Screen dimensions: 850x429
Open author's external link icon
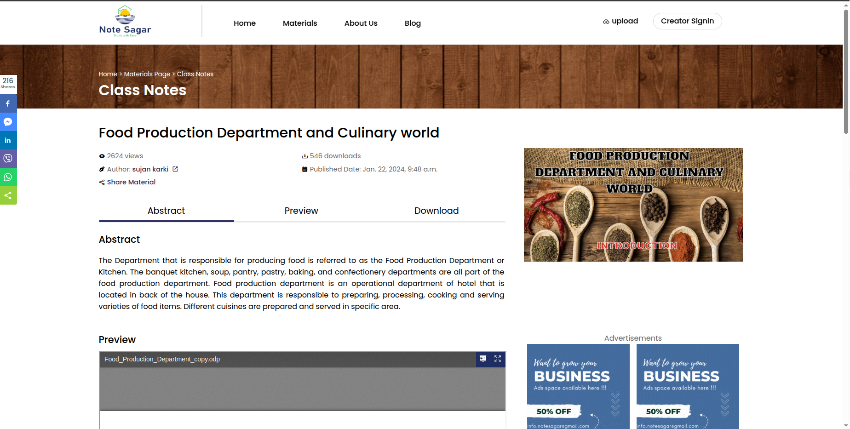pyautogui.click(x=175, y=169)
